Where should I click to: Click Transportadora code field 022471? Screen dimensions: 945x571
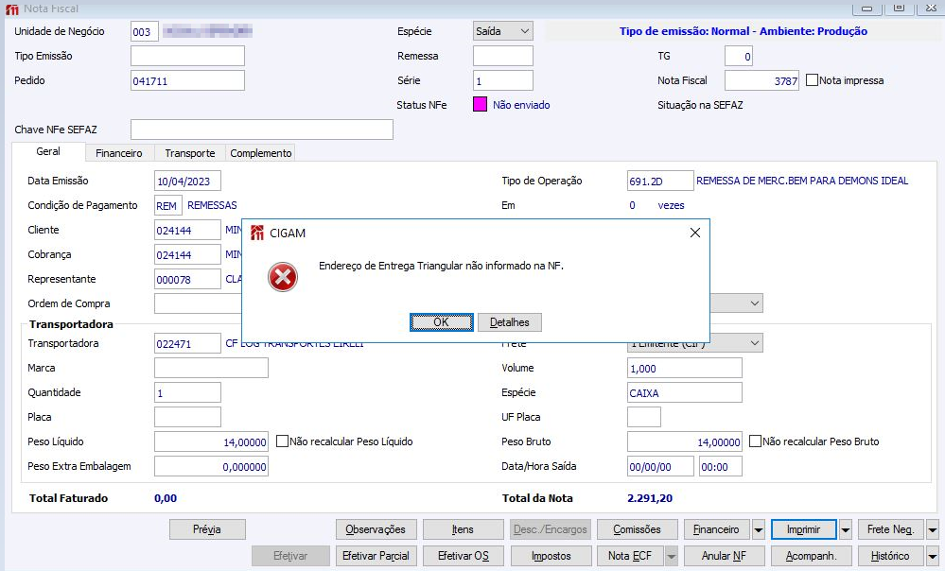tap(187, 343)
